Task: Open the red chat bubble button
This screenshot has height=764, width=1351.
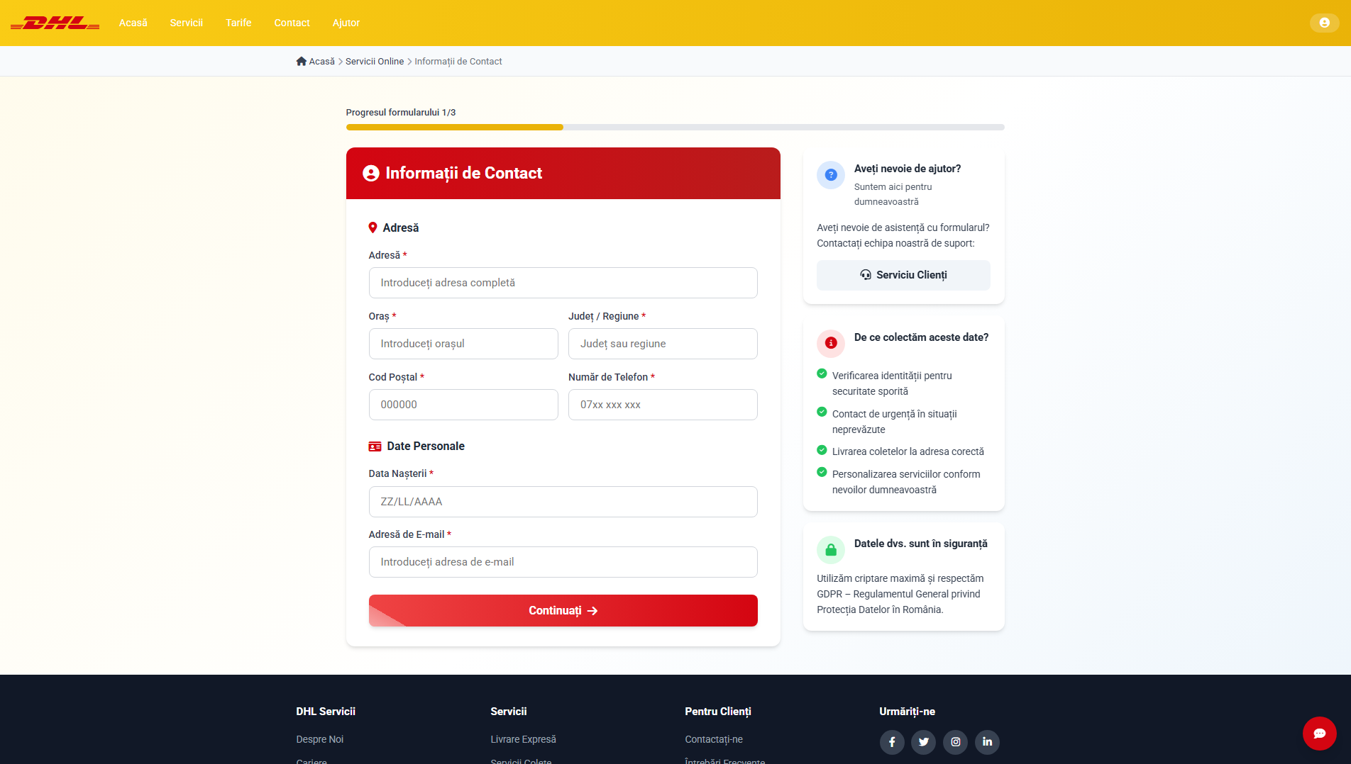Action: pos(1319,734)
